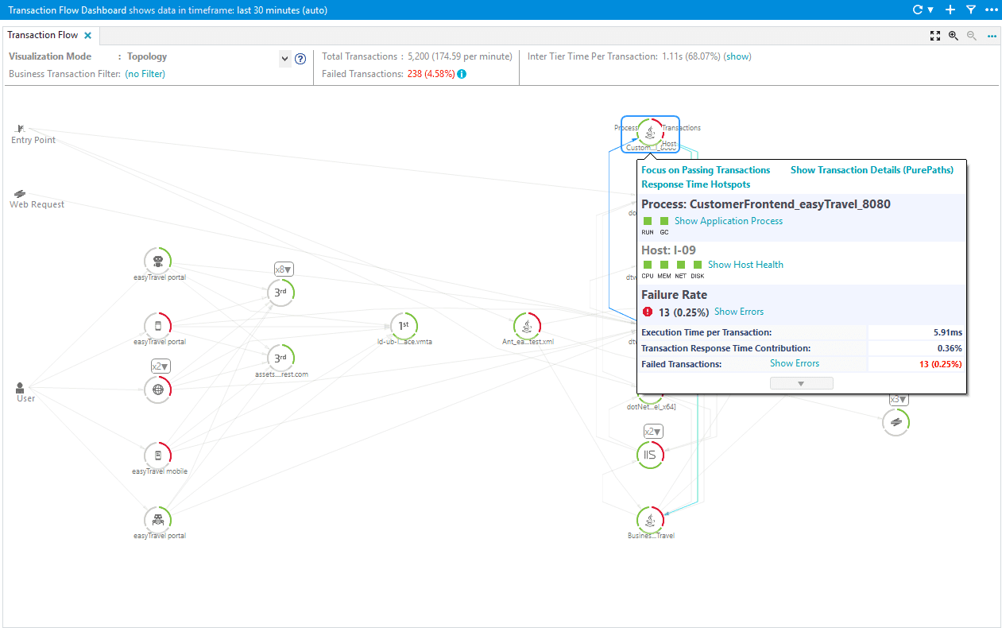Click the Host: I-09 heading
The height and width of the screenshot is (628, 1002).
click(668, 250)
